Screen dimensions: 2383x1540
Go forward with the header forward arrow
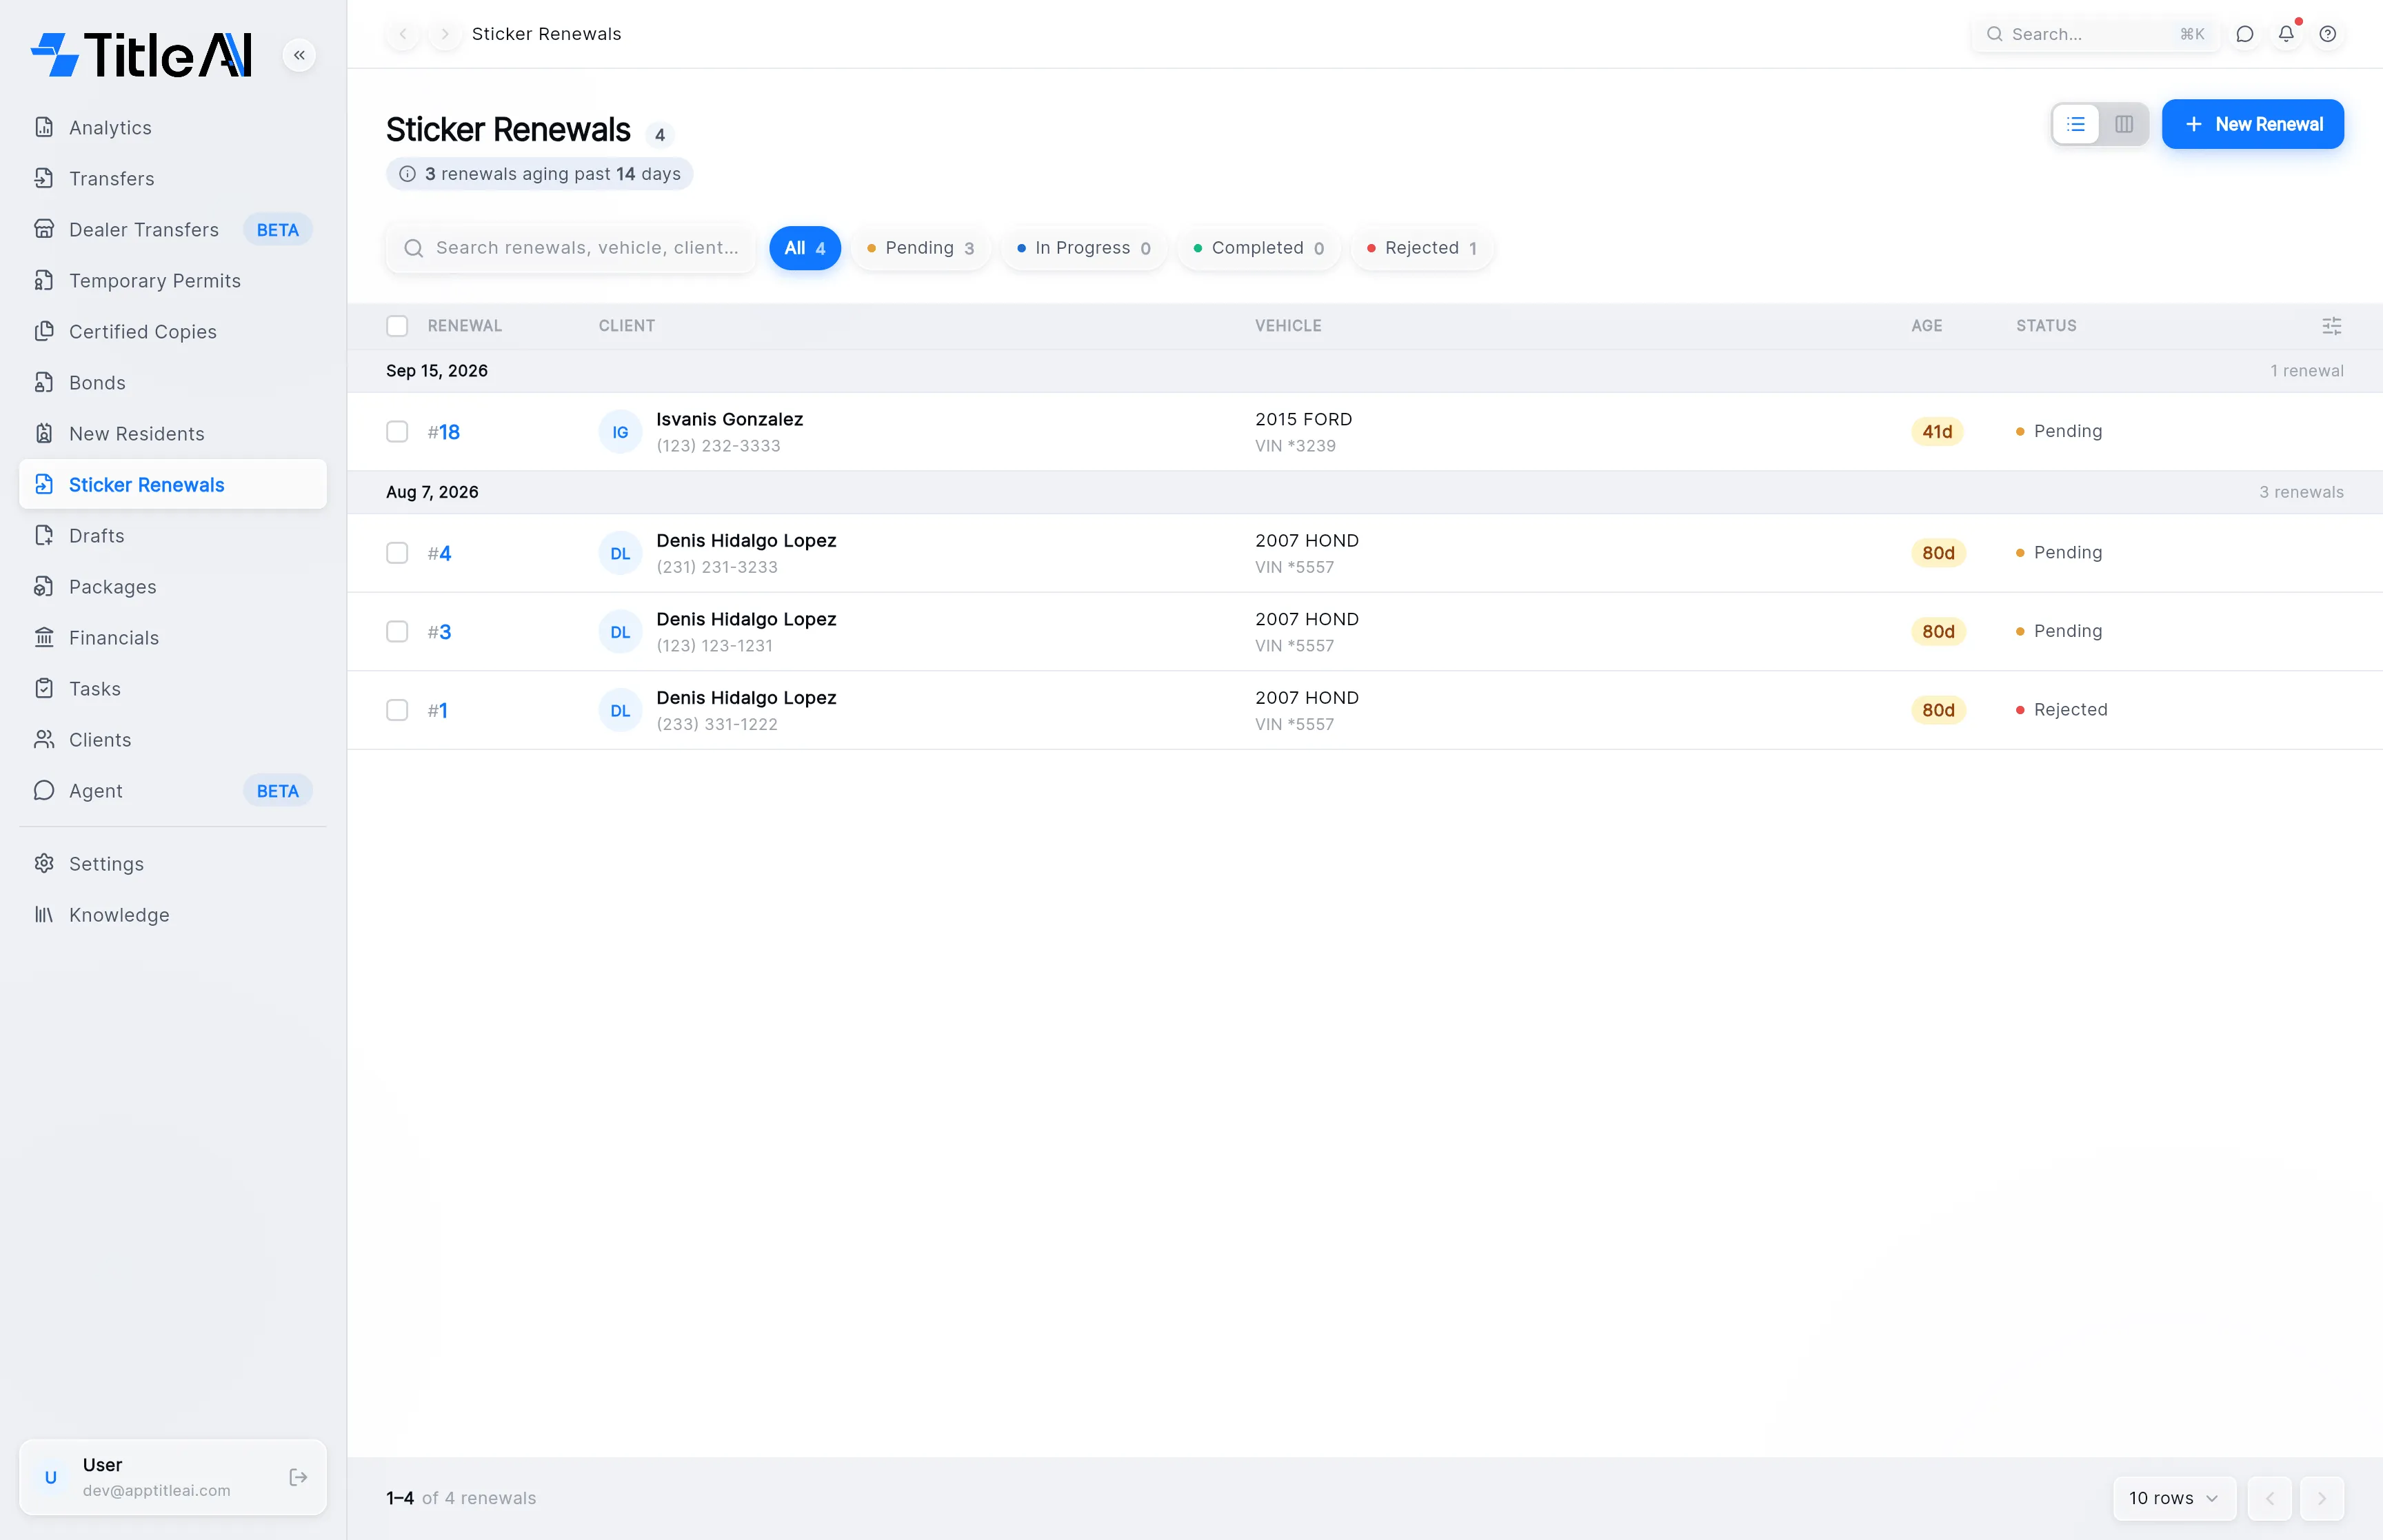click(445, 34)
